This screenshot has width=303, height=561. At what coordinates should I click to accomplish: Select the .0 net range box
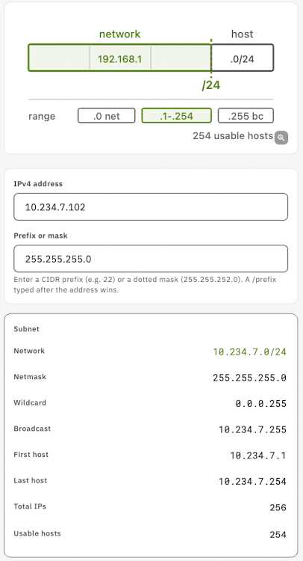(x=107, y=115)
